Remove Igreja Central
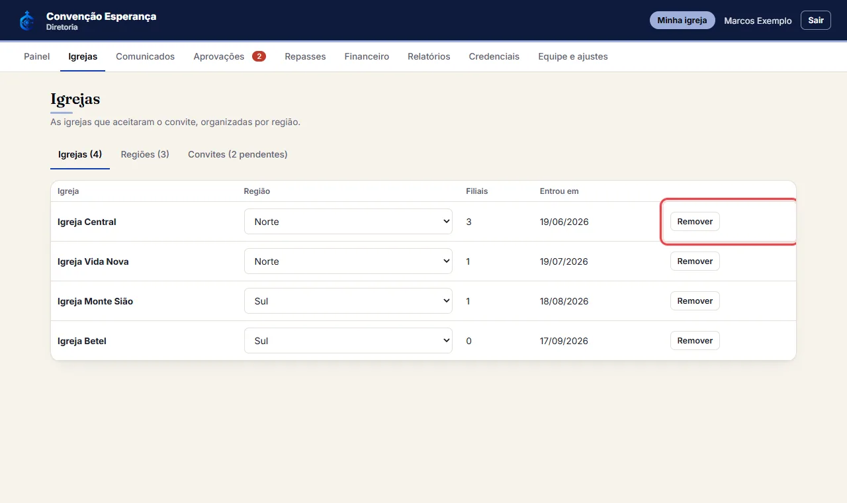Screen dimensions: 847x503 (x=695, y=222)
